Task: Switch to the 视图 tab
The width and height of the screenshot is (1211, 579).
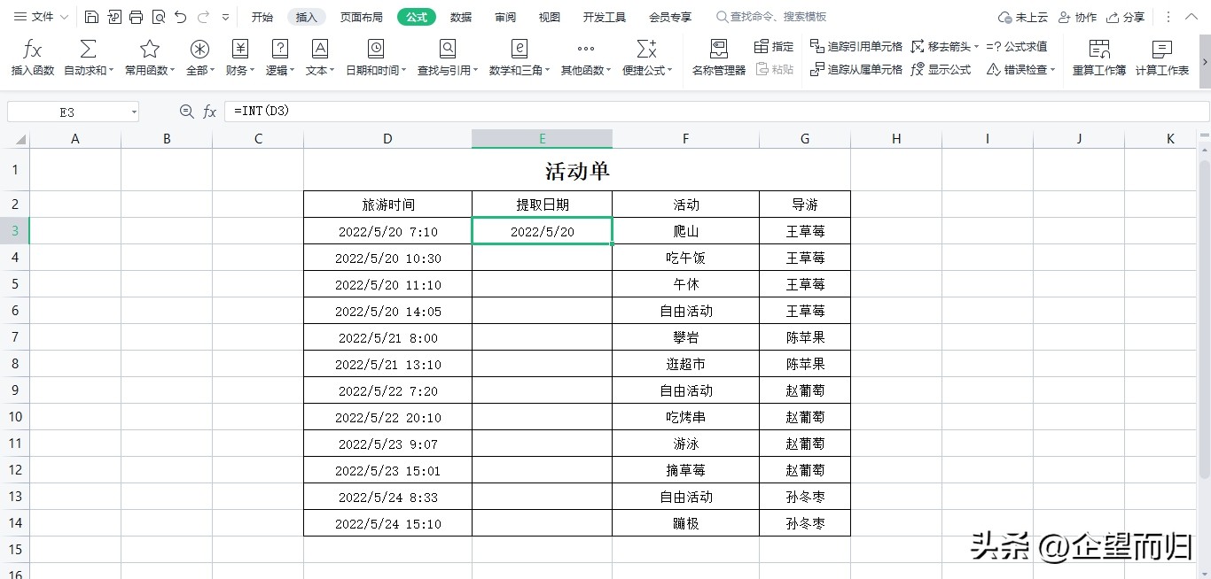Action: 550,17
